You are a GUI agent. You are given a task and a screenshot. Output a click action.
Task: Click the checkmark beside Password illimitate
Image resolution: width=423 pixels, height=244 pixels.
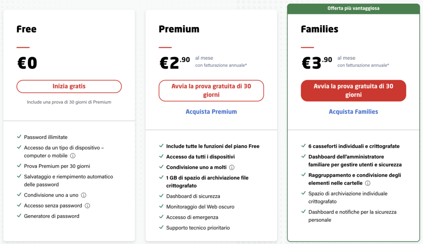19,137
